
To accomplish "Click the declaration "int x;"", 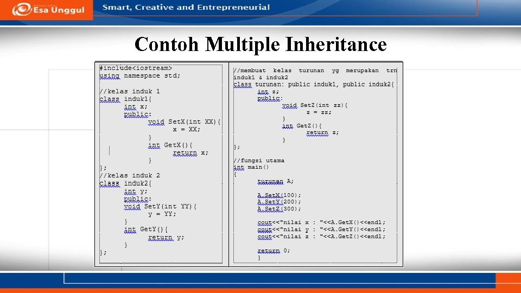I will pyautogui.click(x=136, y=107).
